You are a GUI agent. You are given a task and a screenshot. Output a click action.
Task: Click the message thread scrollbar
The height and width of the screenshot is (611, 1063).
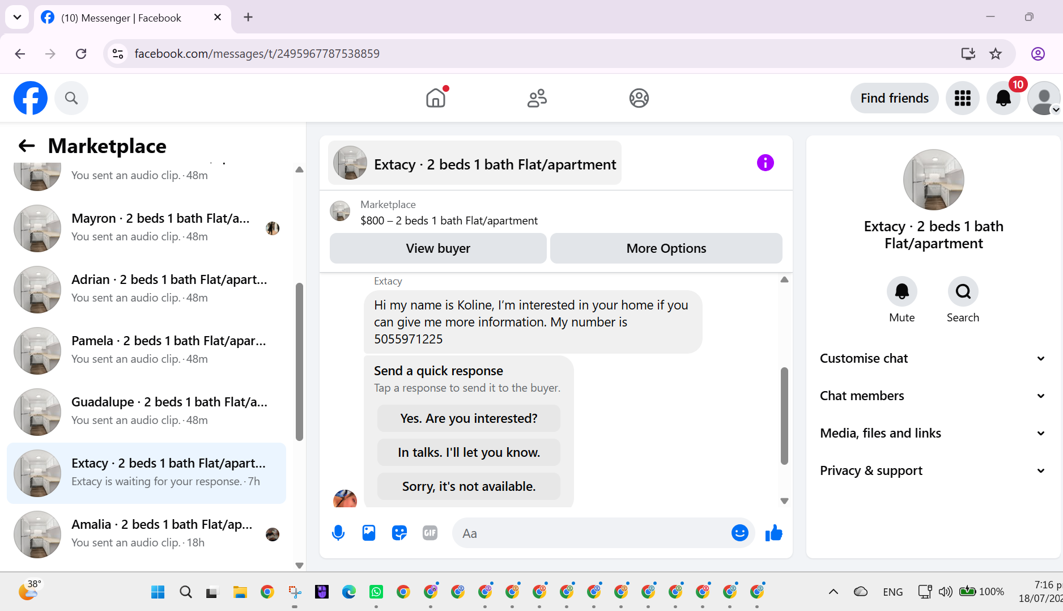784,416
